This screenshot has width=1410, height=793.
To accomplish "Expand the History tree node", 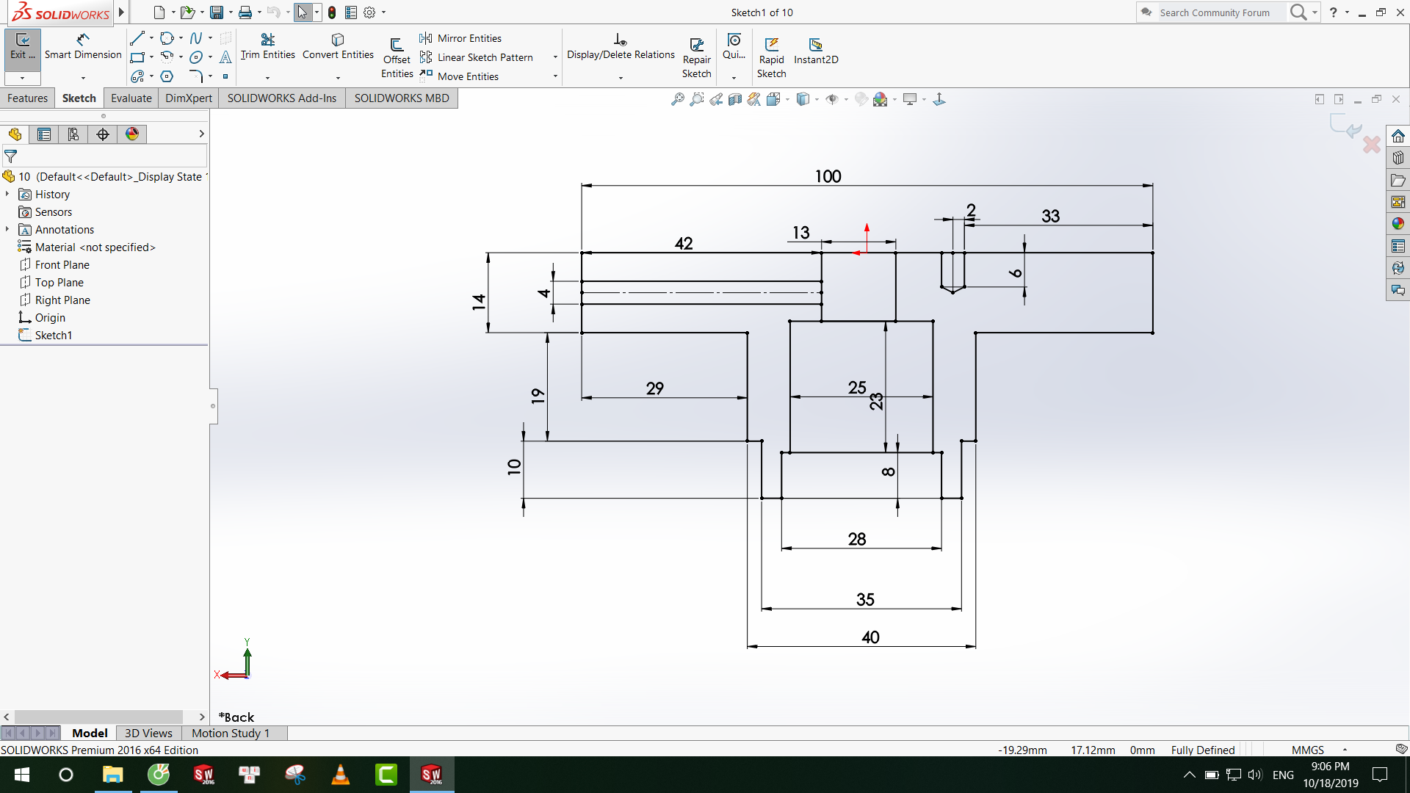I will (7, 194).
